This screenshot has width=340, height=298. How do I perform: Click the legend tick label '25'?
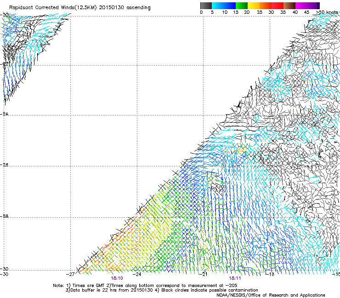point(260,12)
